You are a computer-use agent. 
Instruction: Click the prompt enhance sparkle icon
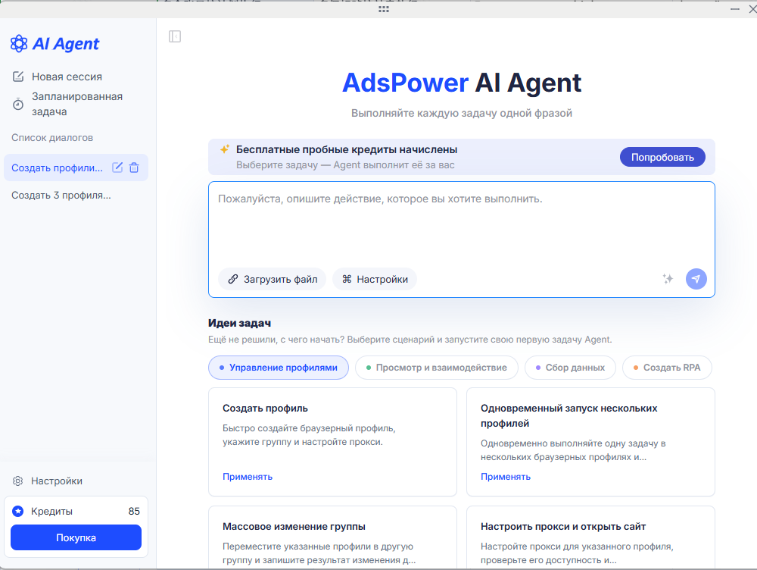[668, 278]
